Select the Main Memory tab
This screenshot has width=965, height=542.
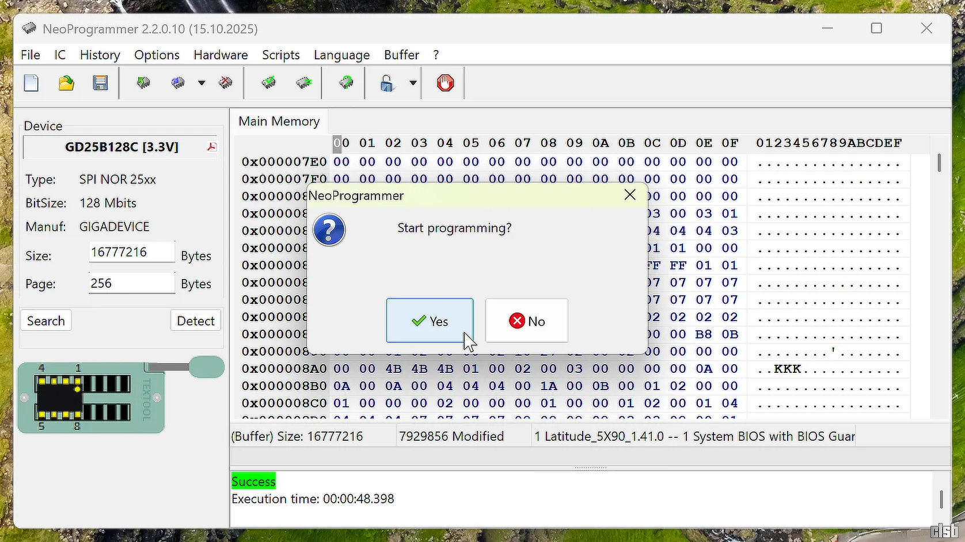(279, 121)
